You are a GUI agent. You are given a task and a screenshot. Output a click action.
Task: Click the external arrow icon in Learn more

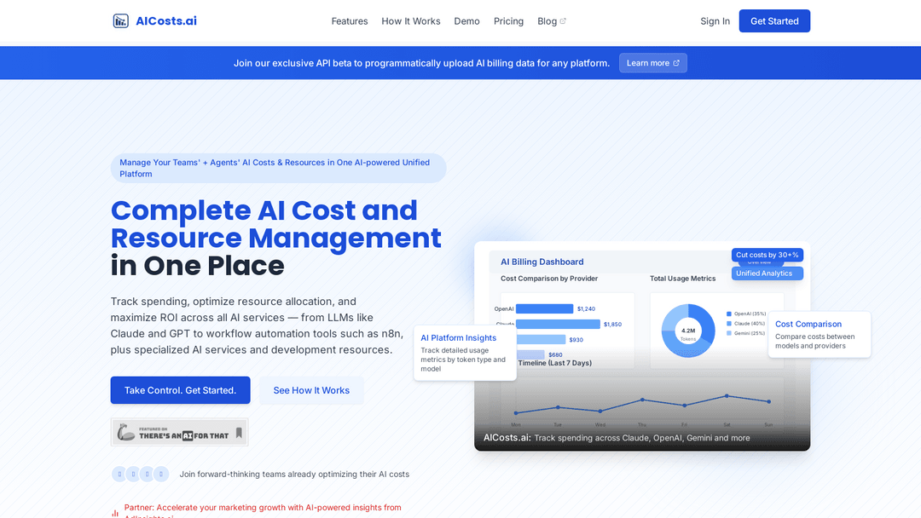click(x=676, y=63)
